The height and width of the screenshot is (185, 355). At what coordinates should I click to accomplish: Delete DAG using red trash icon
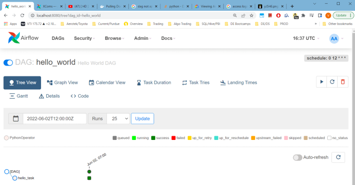(x=343, y=82)
